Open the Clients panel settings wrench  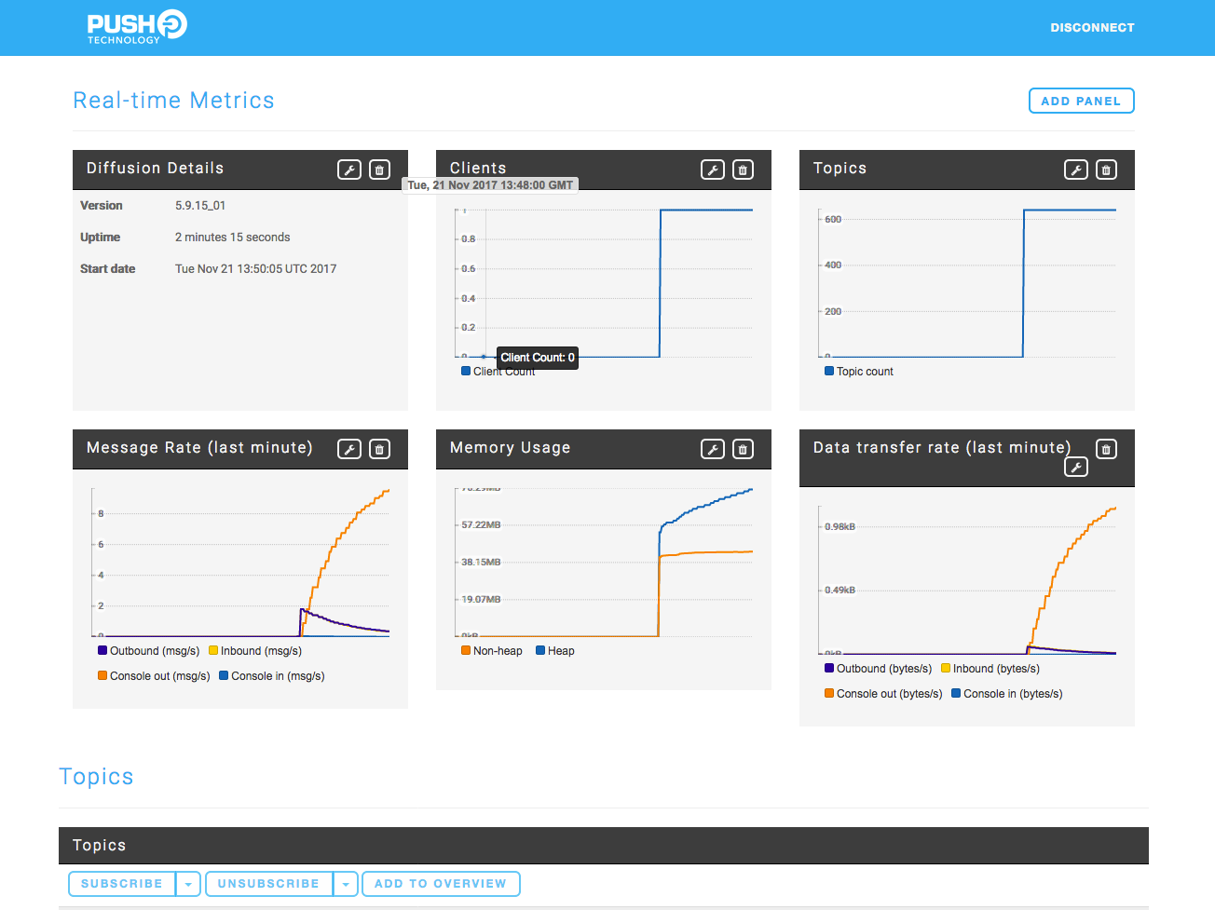pyautogui.click(x=713, y=170)
